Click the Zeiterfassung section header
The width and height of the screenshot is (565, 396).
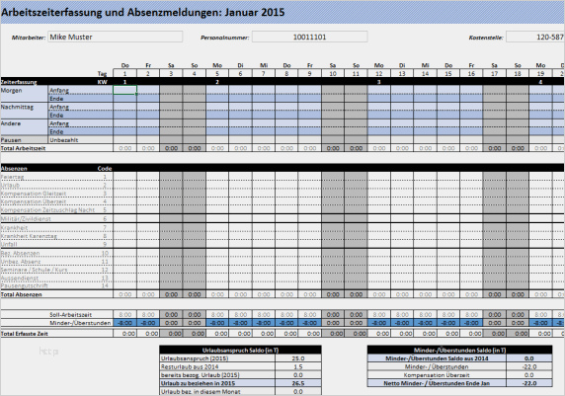coord(19,82)
